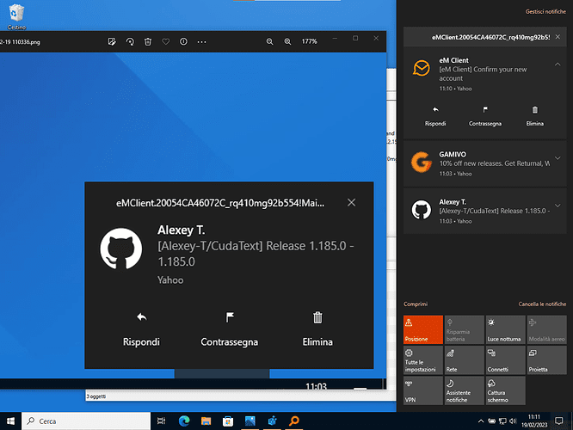Toggle Assistente notifiche tile
The height and width of the screenshot is (430, 573).
tap(465, 390)
